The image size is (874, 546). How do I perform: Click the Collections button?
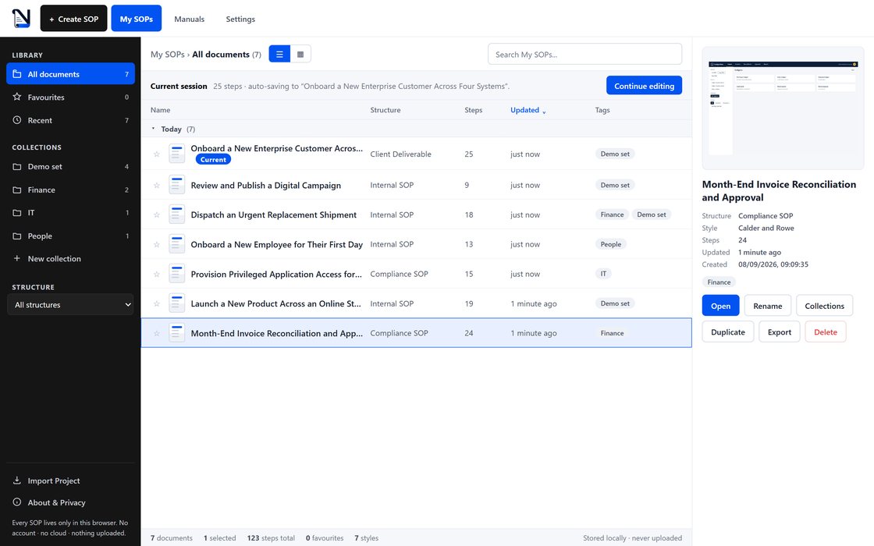click(824, 306)
